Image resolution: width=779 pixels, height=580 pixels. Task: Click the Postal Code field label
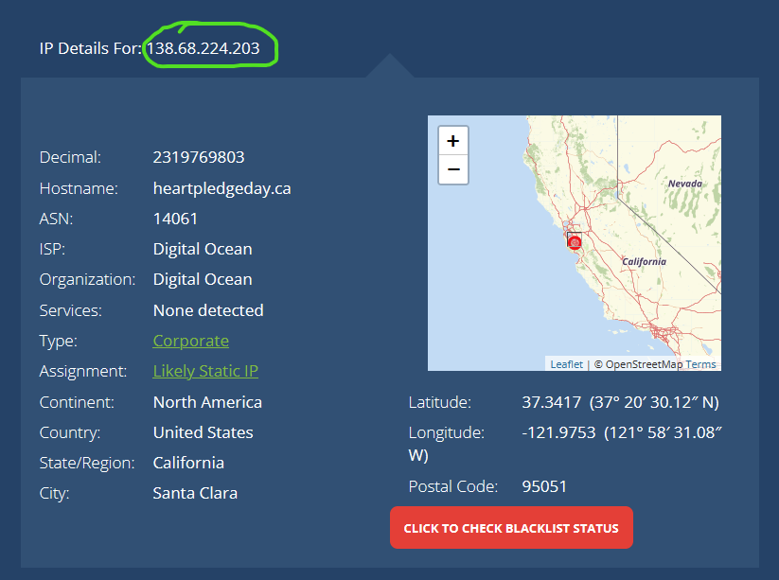(453, 486)
